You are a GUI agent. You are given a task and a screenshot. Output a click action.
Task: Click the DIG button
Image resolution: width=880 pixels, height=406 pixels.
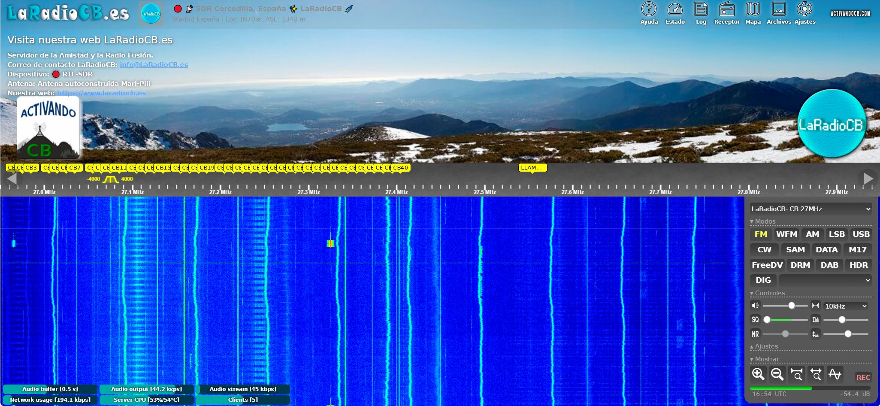(763, 280)
